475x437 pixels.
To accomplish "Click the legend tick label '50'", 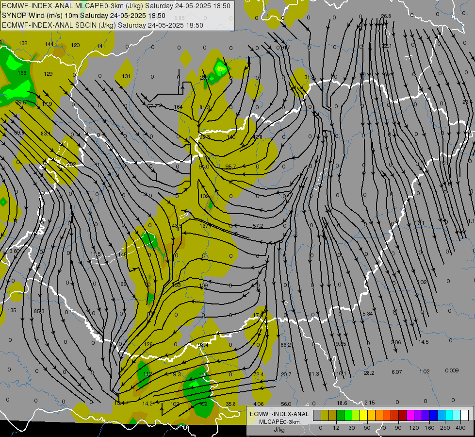I will coord(367,428).
